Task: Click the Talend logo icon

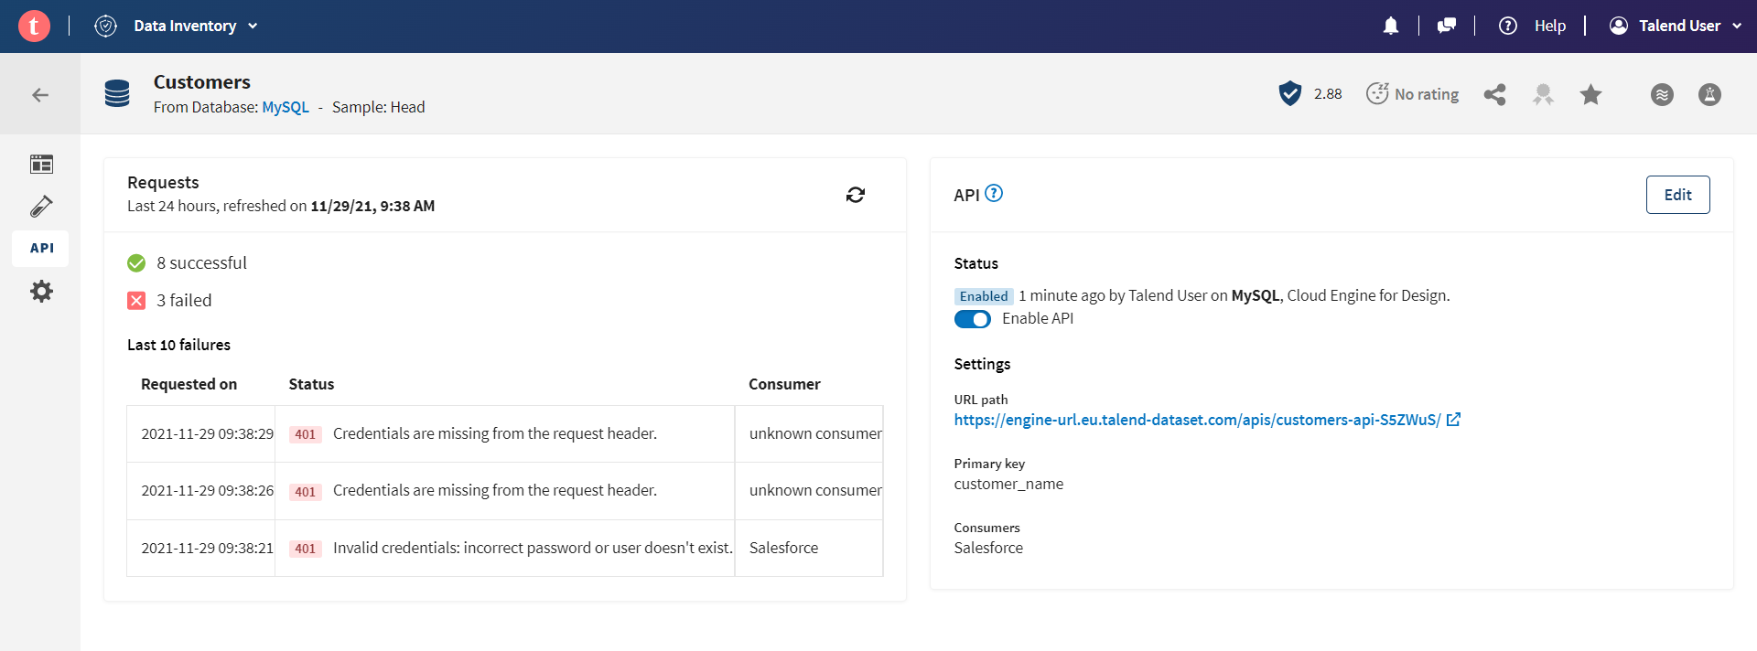Action: click(34, 26)
